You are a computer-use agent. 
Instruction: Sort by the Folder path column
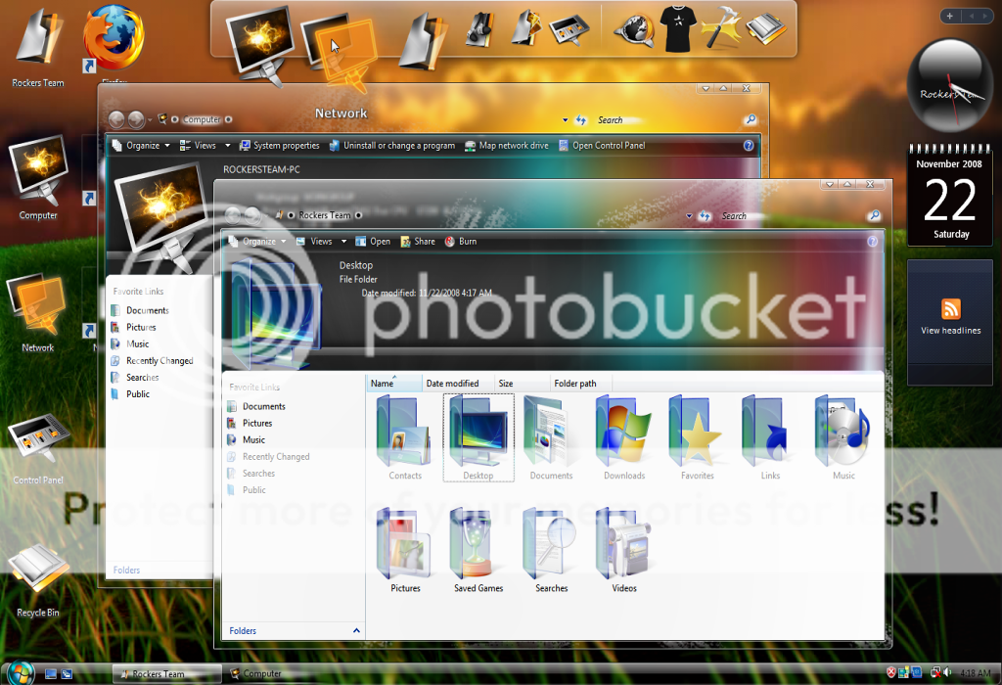click(581, 384)
